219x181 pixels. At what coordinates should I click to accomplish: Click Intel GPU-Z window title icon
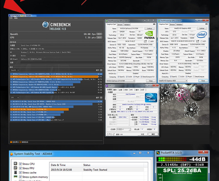[159, 21]
